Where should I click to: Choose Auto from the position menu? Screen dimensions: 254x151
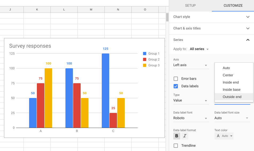[x=234, y=68]
